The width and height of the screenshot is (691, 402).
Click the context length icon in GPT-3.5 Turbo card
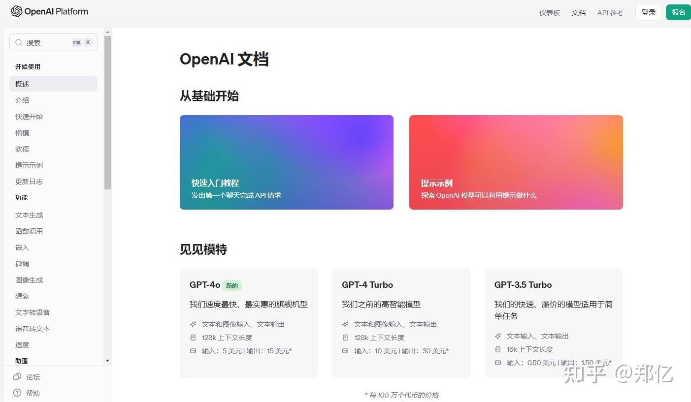[x=498, y=349]
